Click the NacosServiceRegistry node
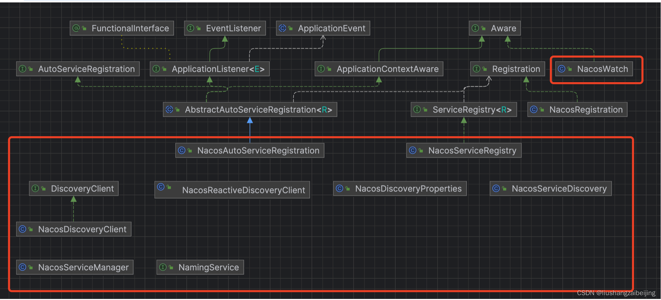This screenshot has width=661, height=300. pyautogui.click(x=464, y=150)
